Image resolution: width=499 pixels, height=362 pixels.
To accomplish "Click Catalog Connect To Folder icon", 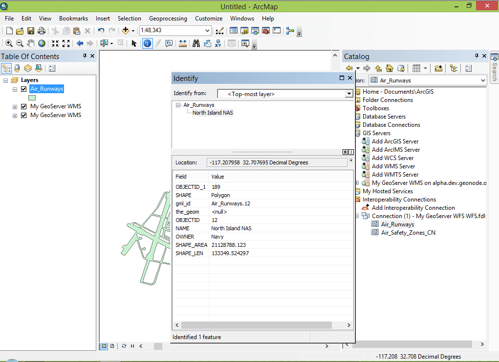I will point(438,68).
